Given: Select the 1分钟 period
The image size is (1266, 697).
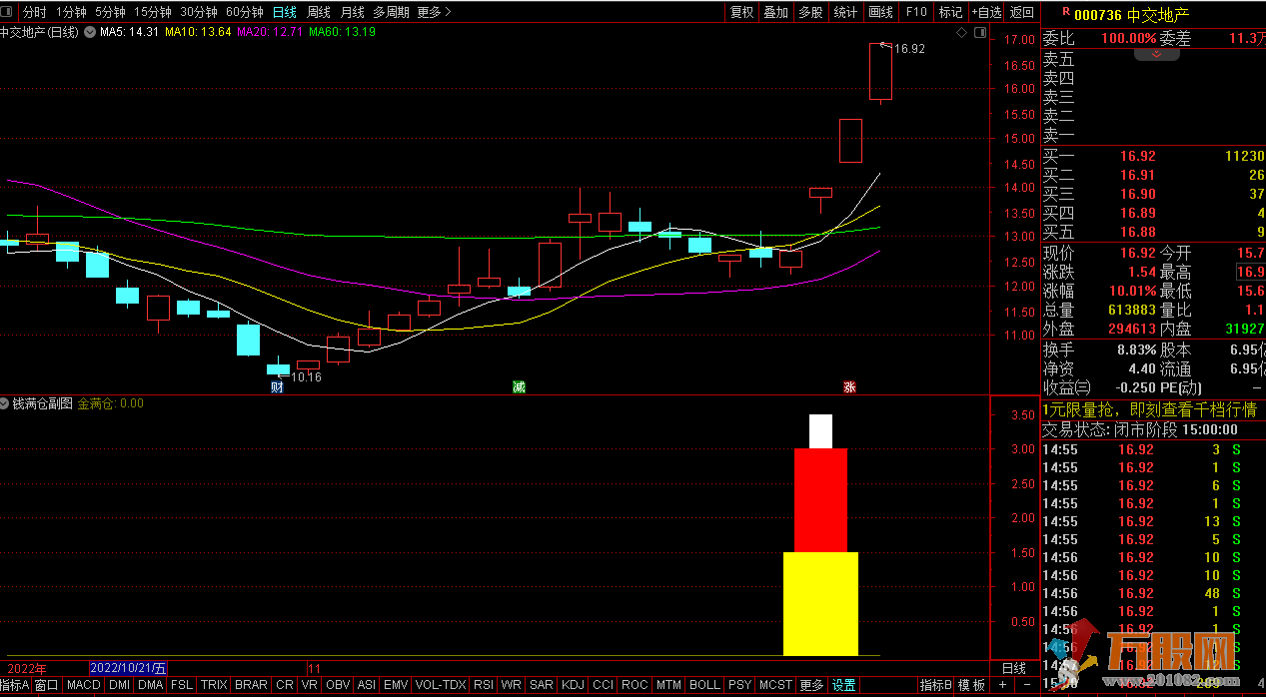Looking at the screenshot, I should point(71,12).
